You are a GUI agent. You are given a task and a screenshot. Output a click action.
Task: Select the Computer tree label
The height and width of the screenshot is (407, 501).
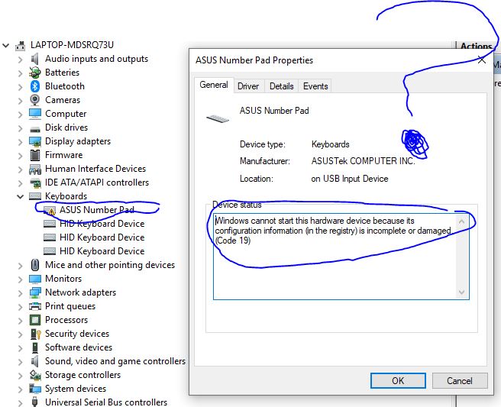[x=66, y=114]
